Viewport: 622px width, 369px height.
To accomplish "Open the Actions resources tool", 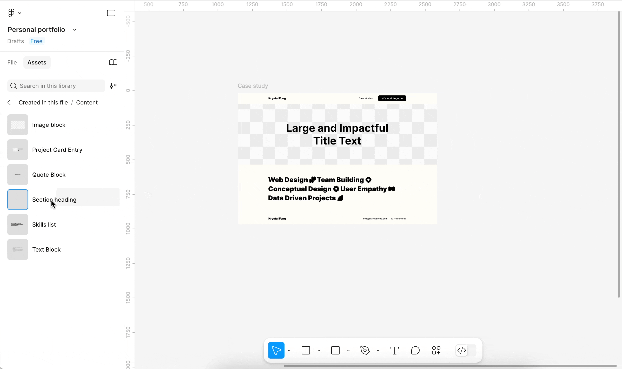I will tap(436, 350).
